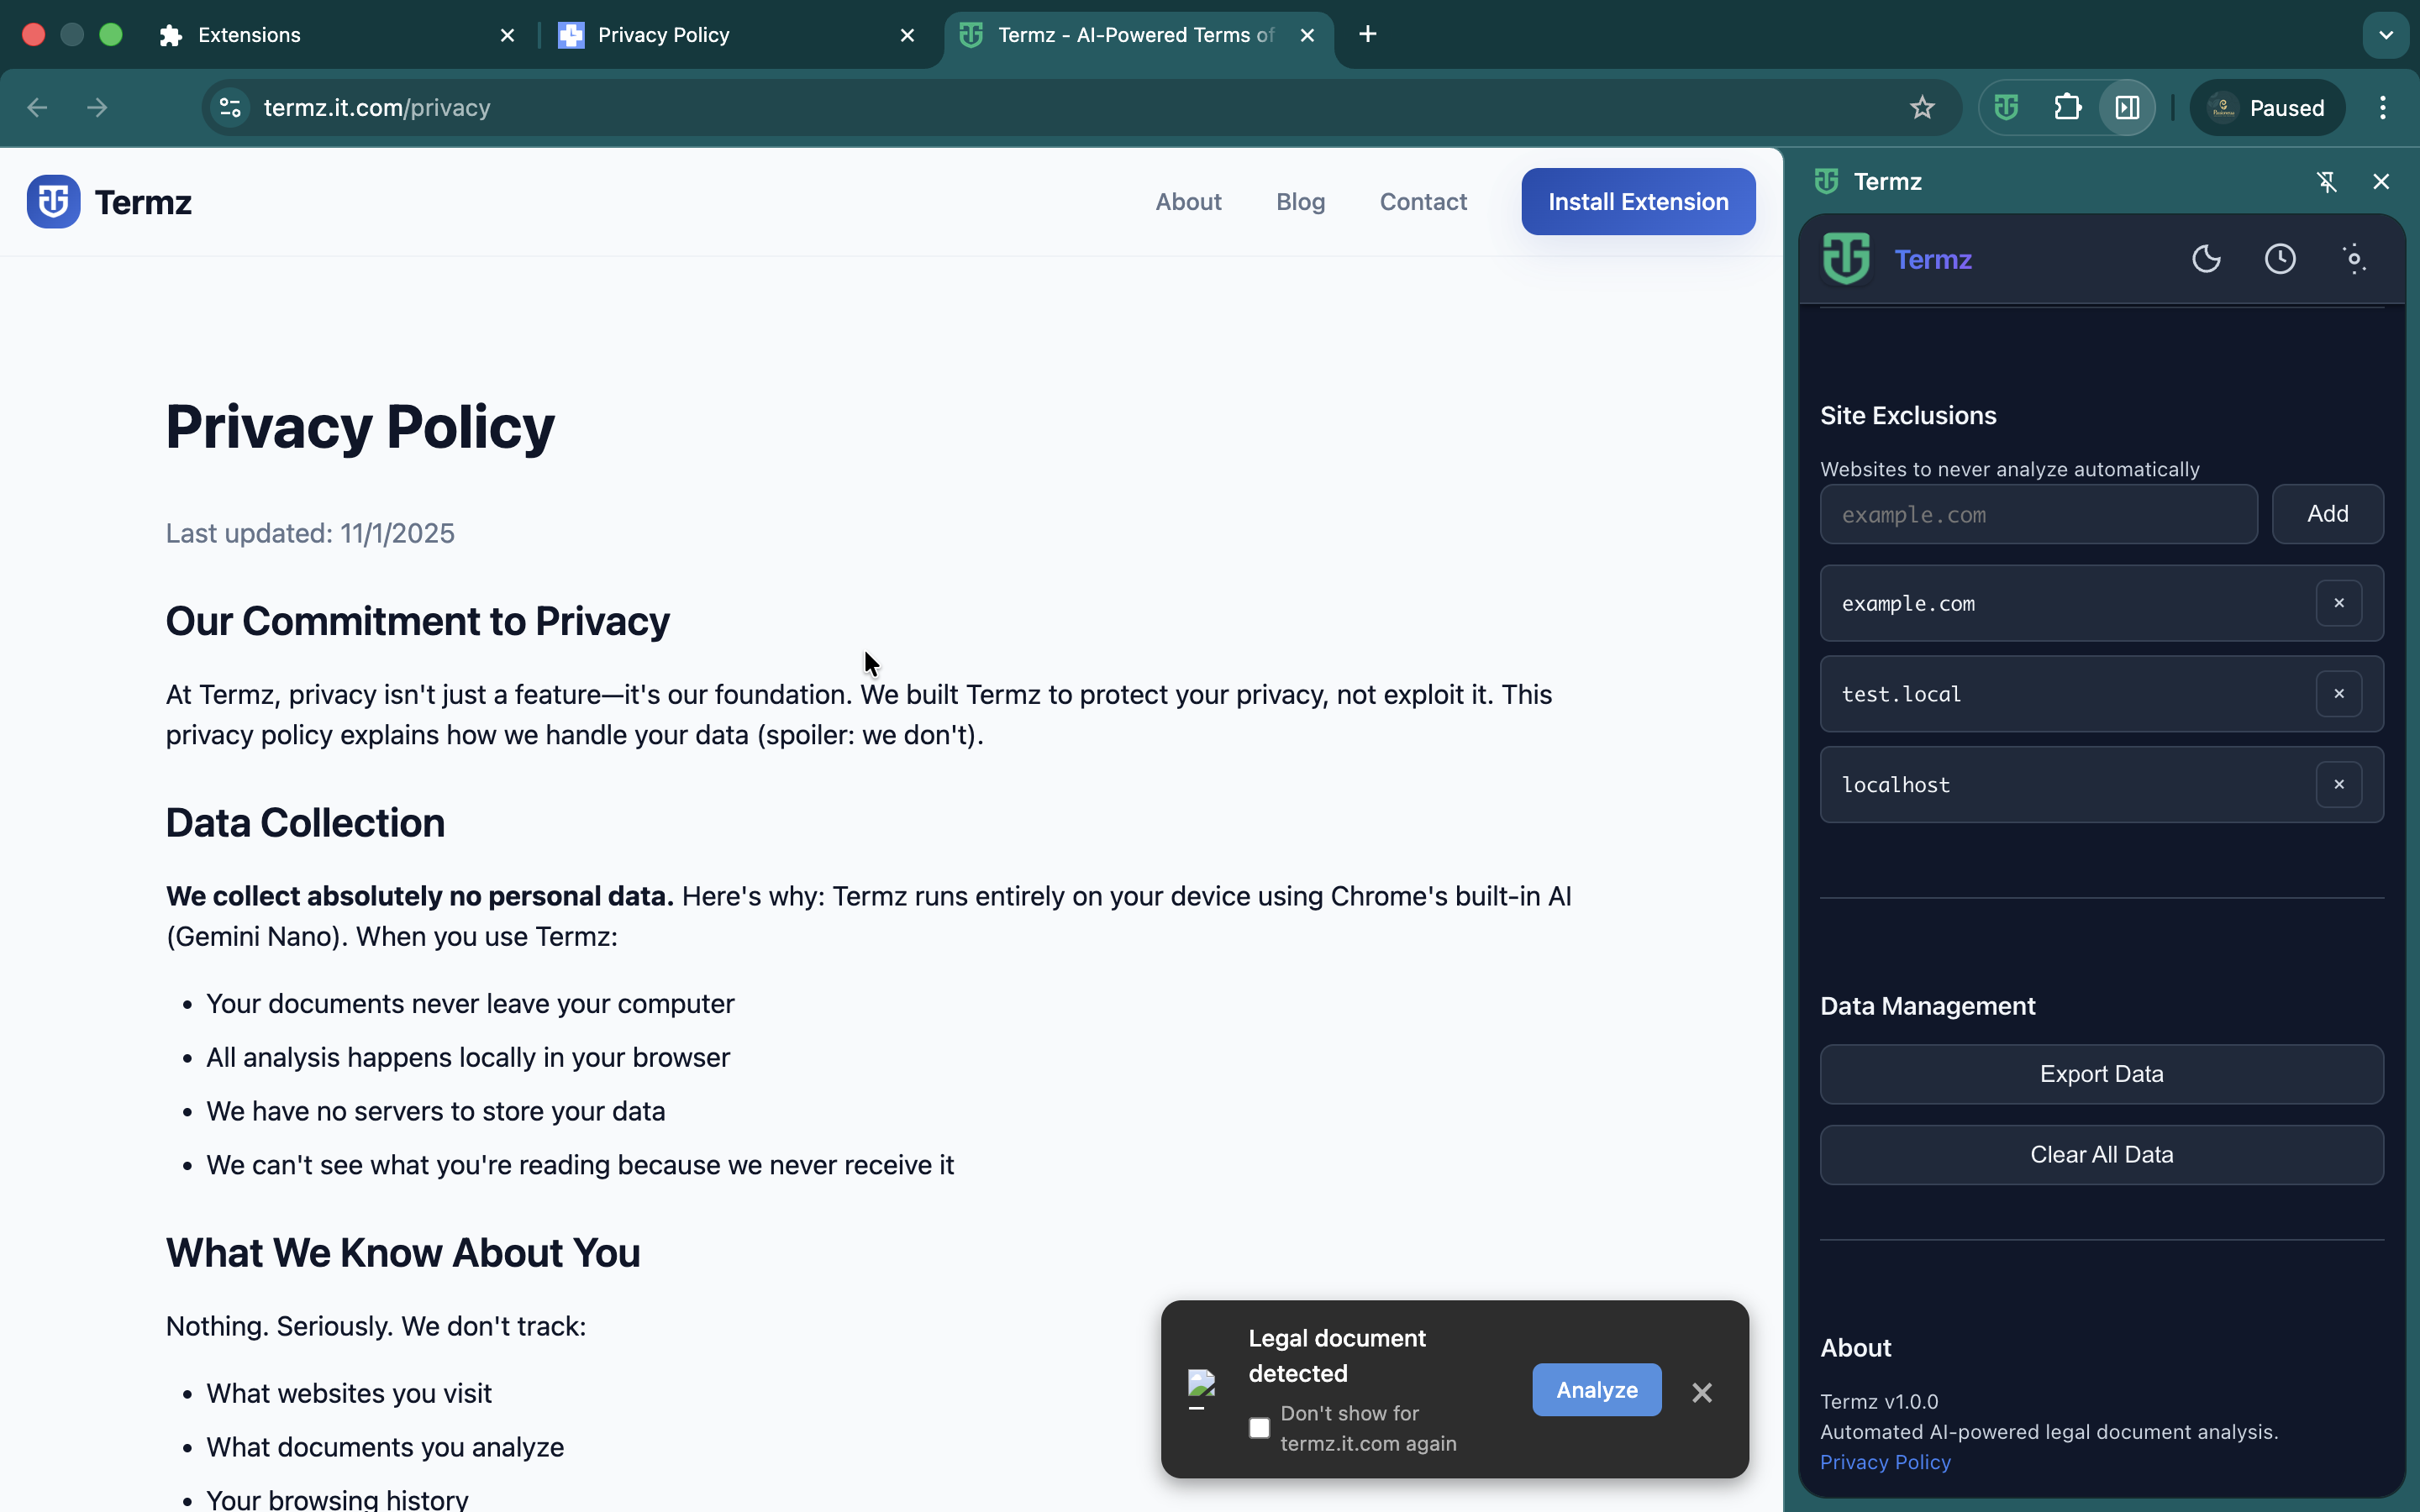
Task: Open Chrome extensions puzzle icon
Action: 2067,107
